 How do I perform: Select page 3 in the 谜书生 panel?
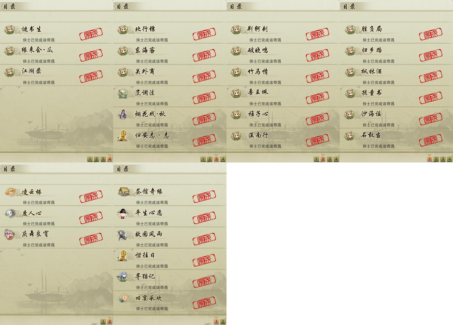[103, 159]
